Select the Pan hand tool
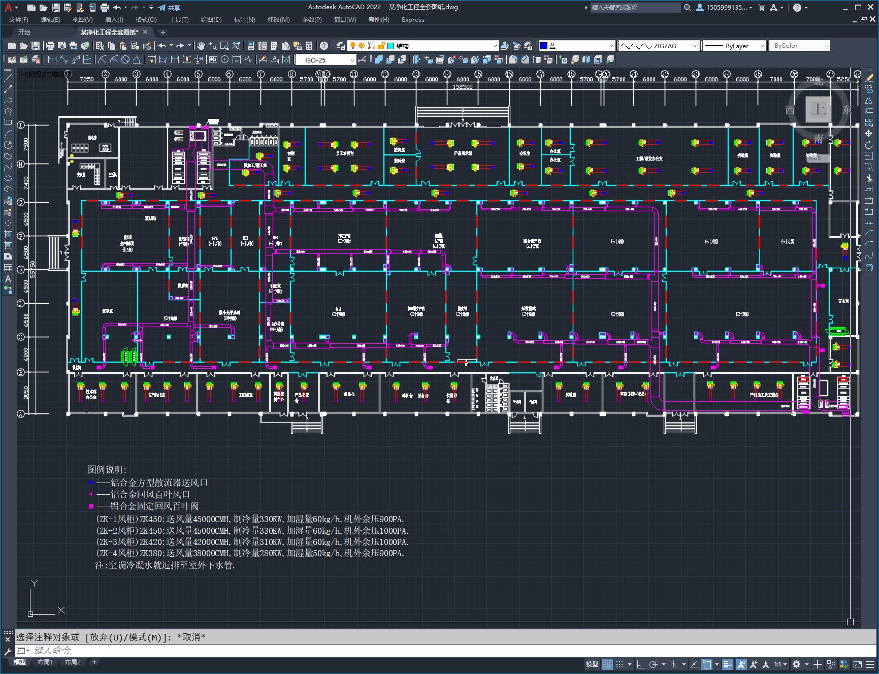 tap(202, 46)
